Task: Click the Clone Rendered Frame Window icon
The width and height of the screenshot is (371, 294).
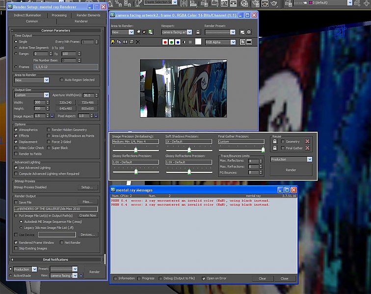Action: tap(125, 42)
